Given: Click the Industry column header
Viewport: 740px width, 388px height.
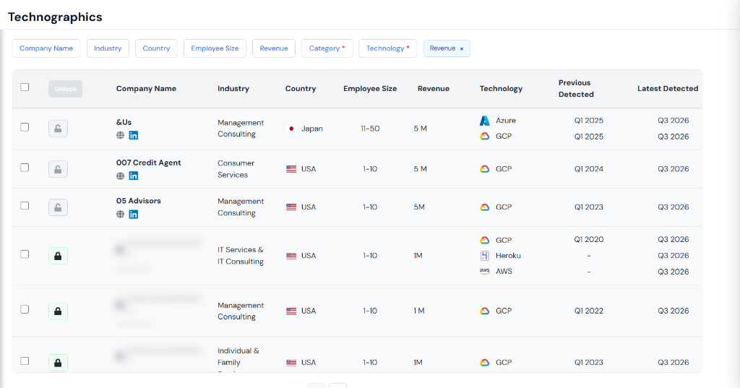Looking at the screenshot, I should 233,89.
